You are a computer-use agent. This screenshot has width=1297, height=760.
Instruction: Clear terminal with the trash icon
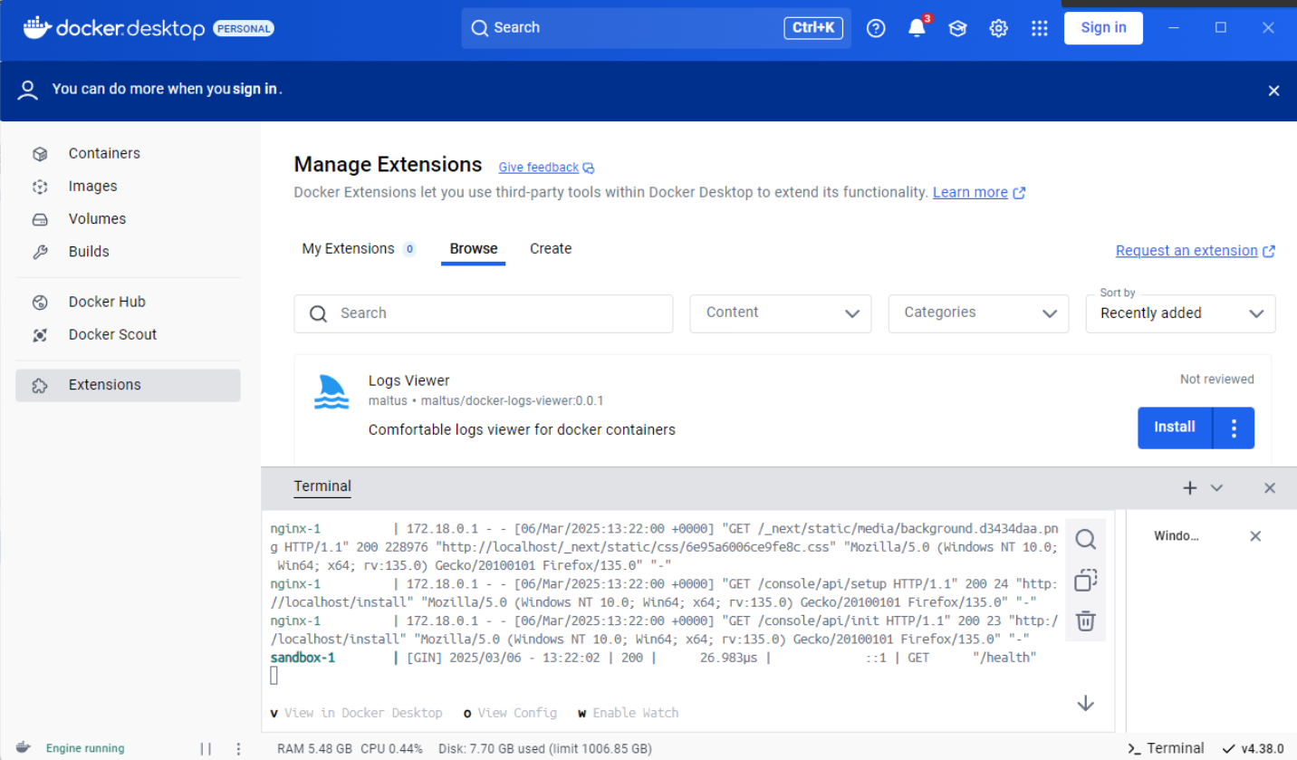[x=1086, y=621]
